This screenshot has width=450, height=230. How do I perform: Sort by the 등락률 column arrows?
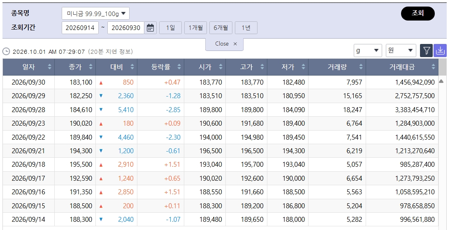click(x=179, y=67)
